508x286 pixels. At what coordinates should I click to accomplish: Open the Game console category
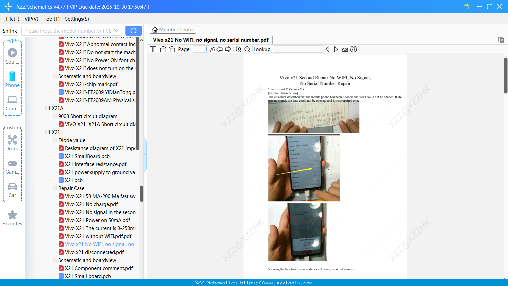pos(12,167)
